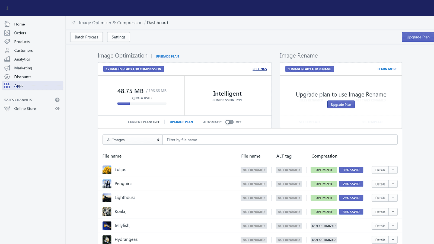The image size is (434, 244).
Task: Click the Customers sidebar icon
Action: (7, 50)
